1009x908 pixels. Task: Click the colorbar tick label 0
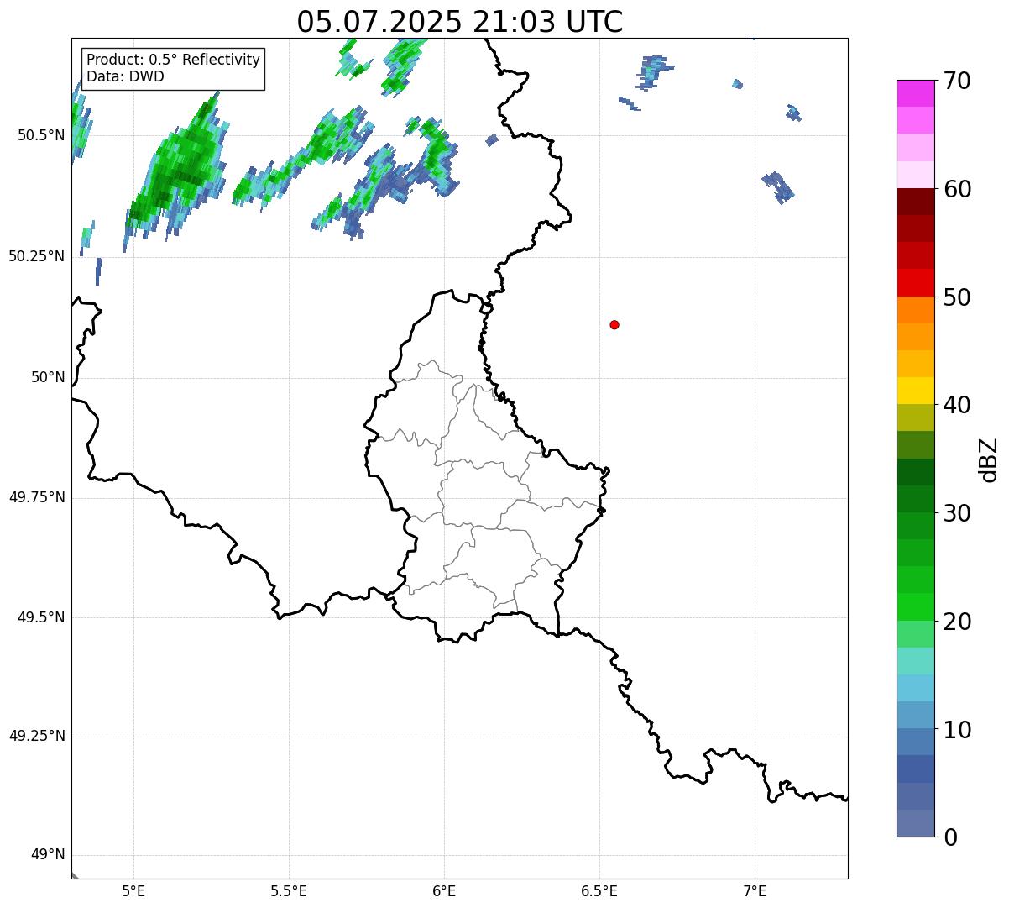[950, 837]
